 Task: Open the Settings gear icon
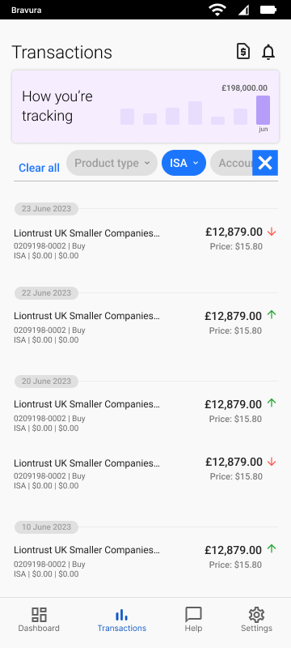256,615
